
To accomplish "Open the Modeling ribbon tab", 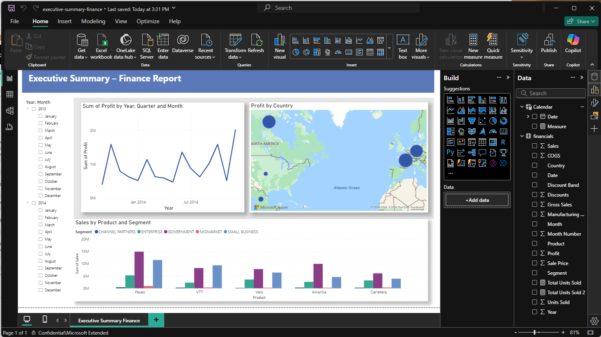I will tap(93, 21).
